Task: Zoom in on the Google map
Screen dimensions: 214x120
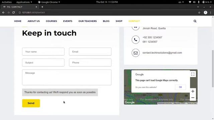Action: [193, 91]
